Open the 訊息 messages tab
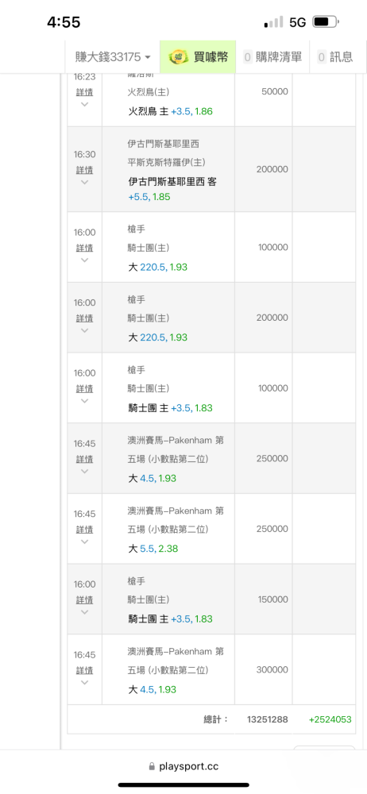The height and width of the screenshot is (794, 367). [335, 56]
